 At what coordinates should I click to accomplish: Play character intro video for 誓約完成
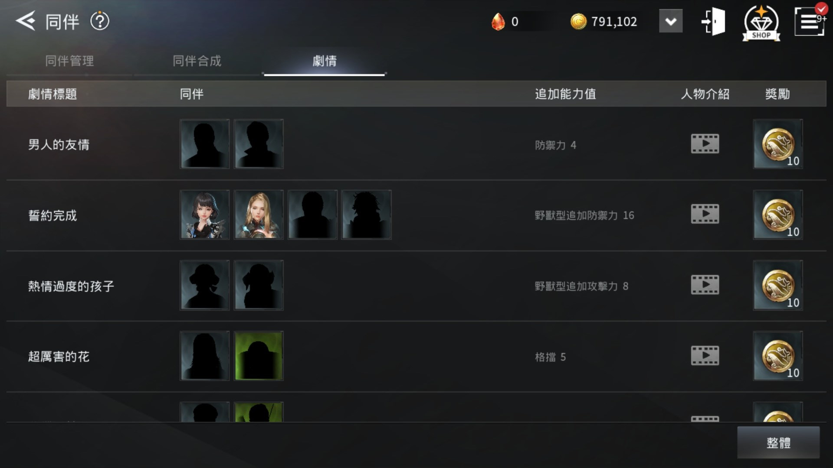click(x=705, y=214)
